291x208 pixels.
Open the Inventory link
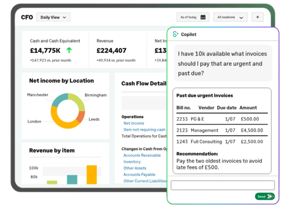pos(132,162)
